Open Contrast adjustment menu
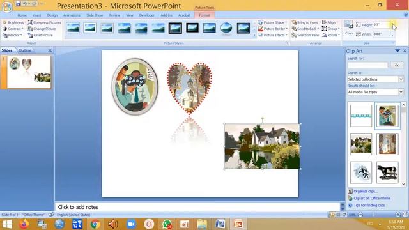This screenshot has width=409, height=230. 13,29
